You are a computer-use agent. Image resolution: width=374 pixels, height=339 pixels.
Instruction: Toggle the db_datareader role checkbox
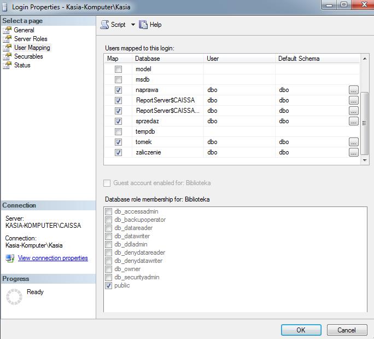(108, 228)
